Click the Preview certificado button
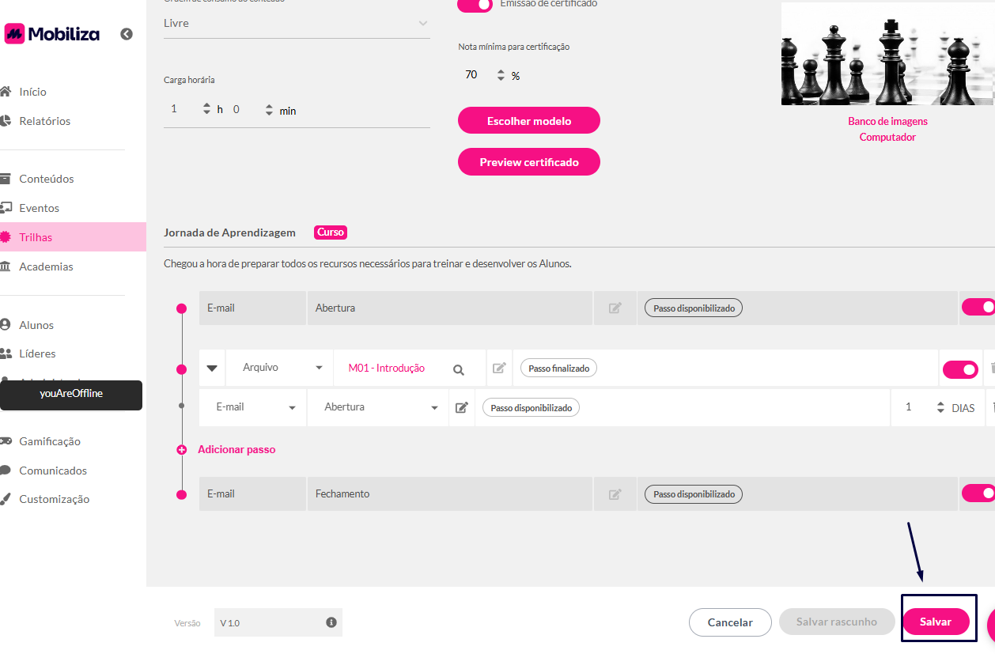The height and width of the screenshot is (654, 995). [x=529, y=162]
